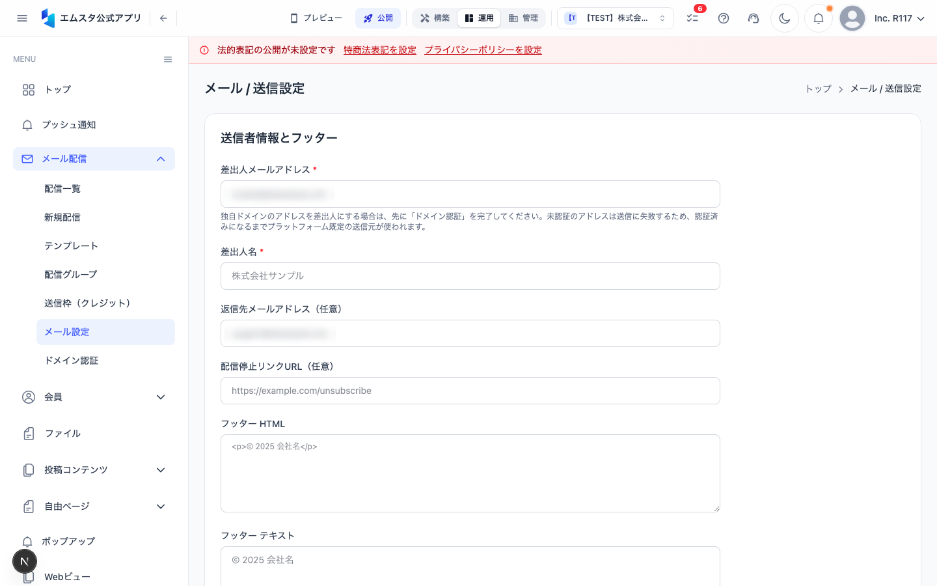Open ポップアップ in sidebar
Image resolution: width=937 pixels, height=586 pixels.
94,542
